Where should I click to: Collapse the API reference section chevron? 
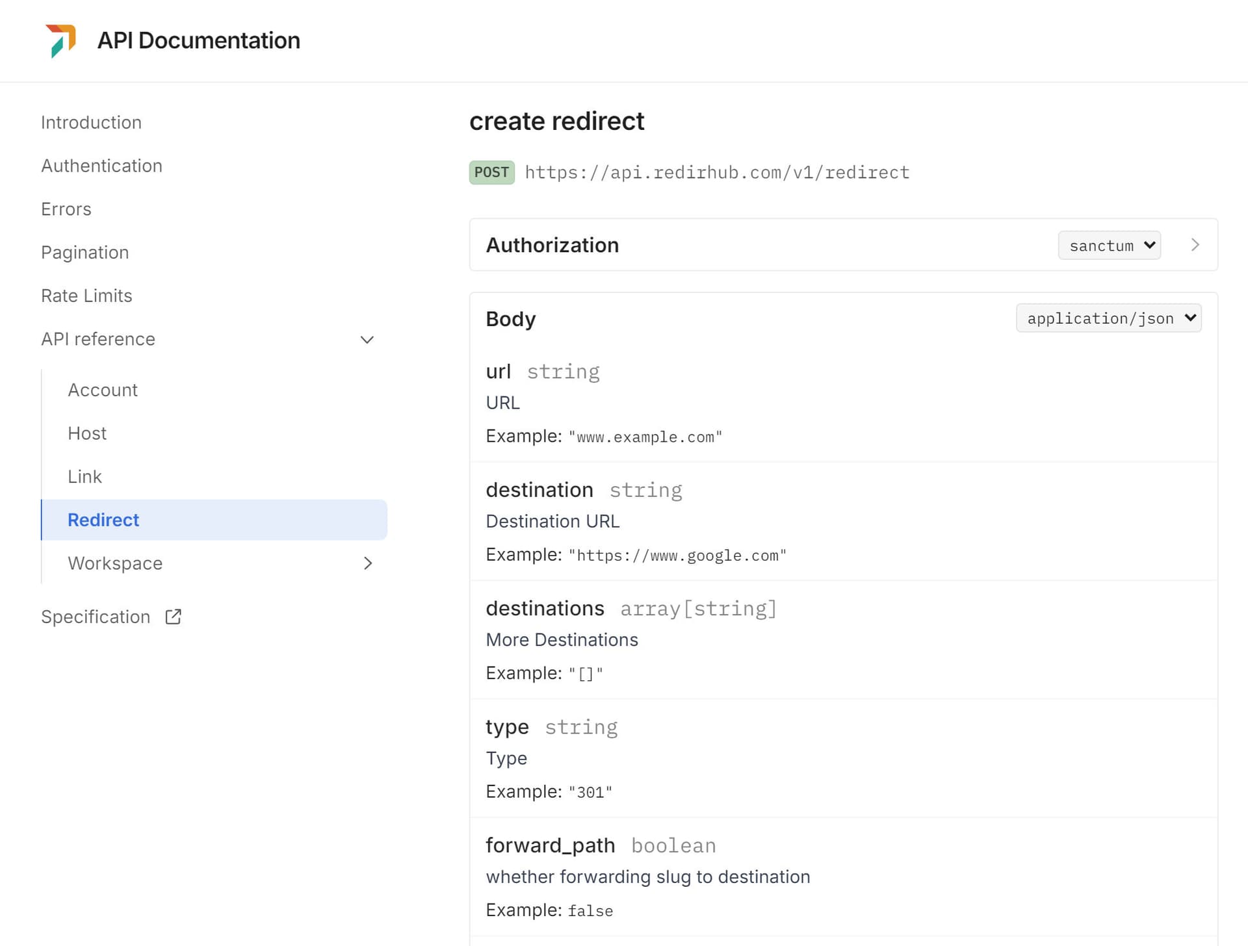[367, 340]
